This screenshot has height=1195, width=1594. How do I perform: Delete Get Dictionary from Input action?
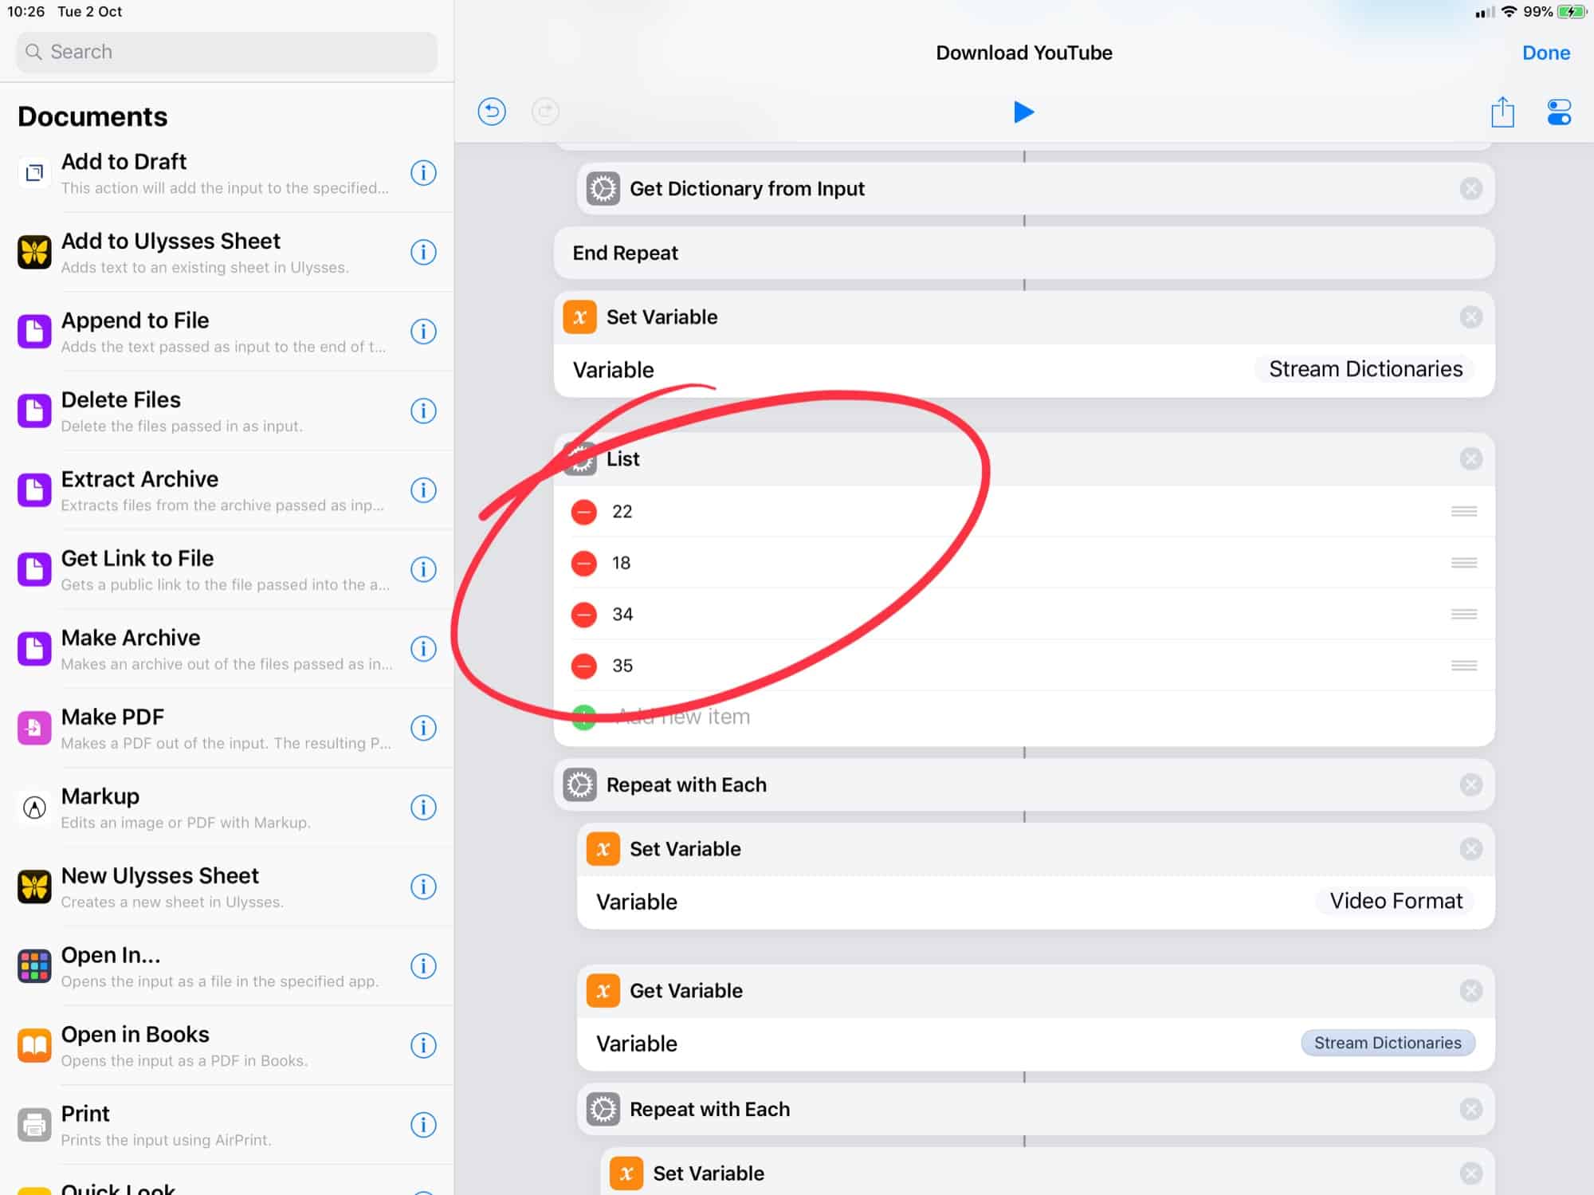click(1470, 189)
